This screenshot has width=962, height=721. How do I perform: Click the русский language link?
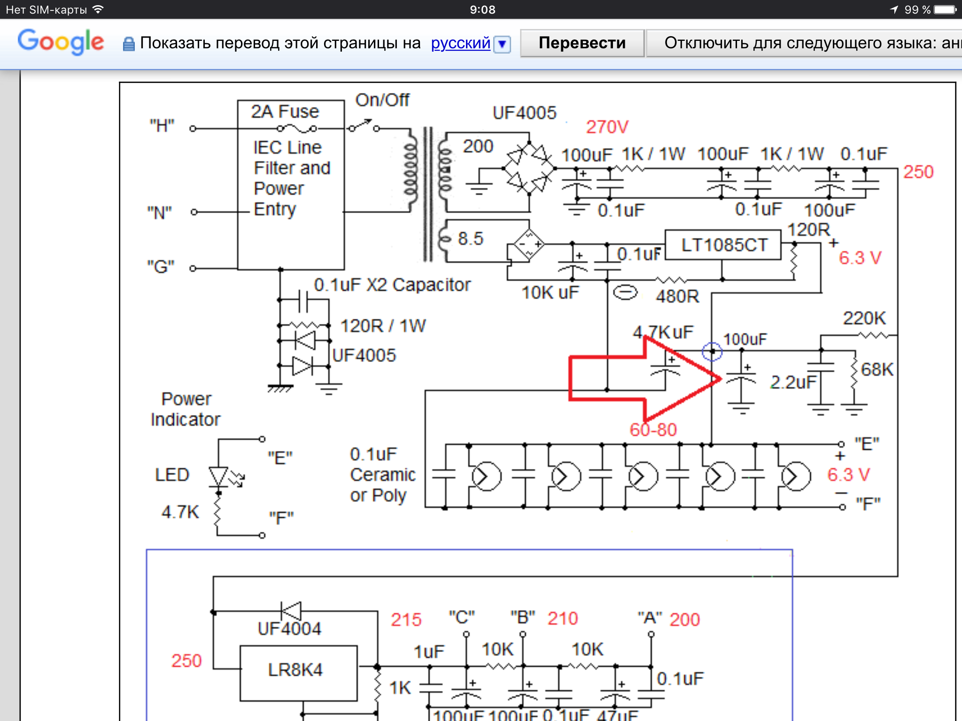pyautogui.click(x=460, y=43)
